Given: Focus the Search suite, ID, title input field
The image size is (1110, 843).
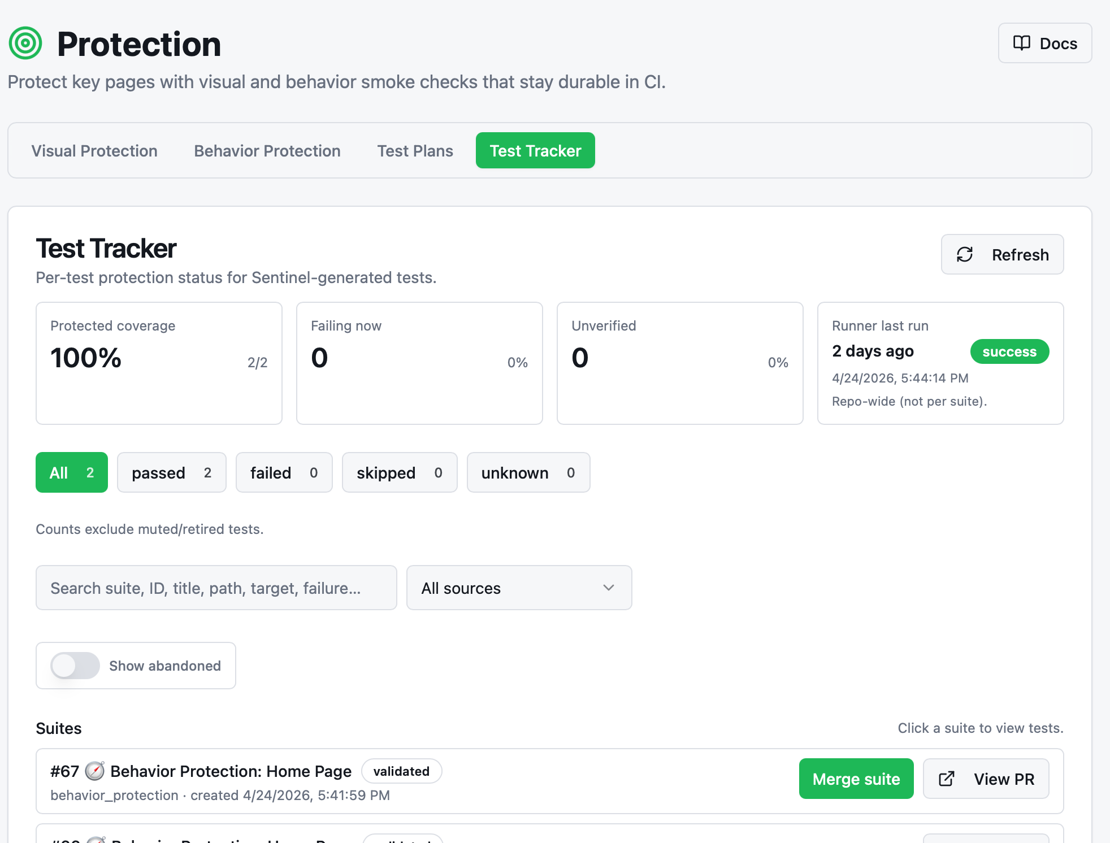Looking at the screenshot, I should pos(216,588).
